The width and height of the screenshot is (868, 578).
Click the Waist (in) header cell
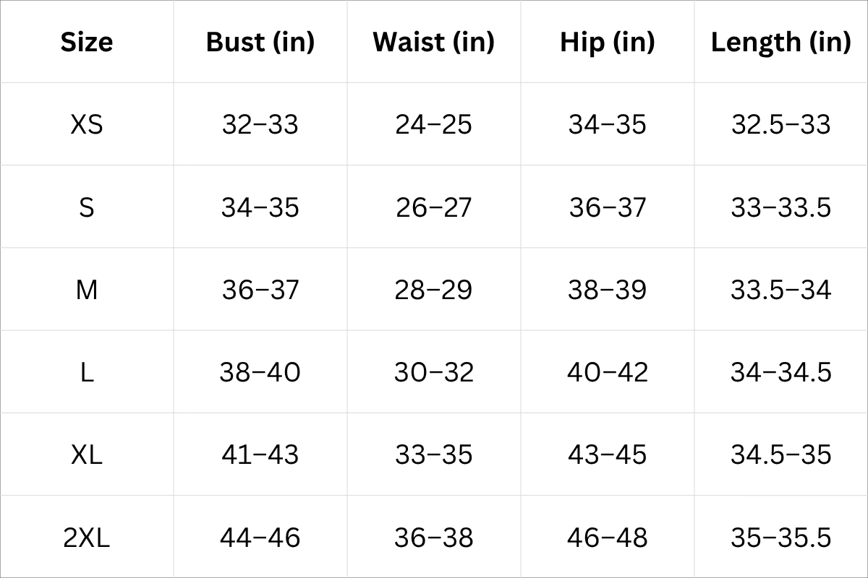434,42
